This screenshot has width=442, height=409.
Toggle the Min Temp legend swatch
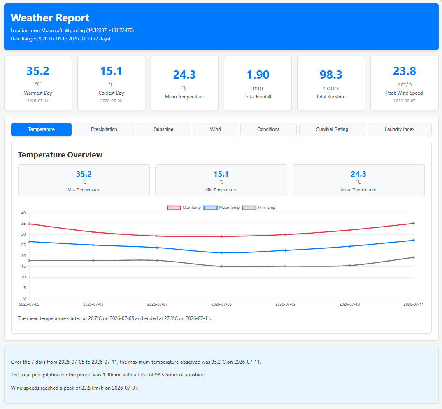pyautogui.click(x=249, y=208)
